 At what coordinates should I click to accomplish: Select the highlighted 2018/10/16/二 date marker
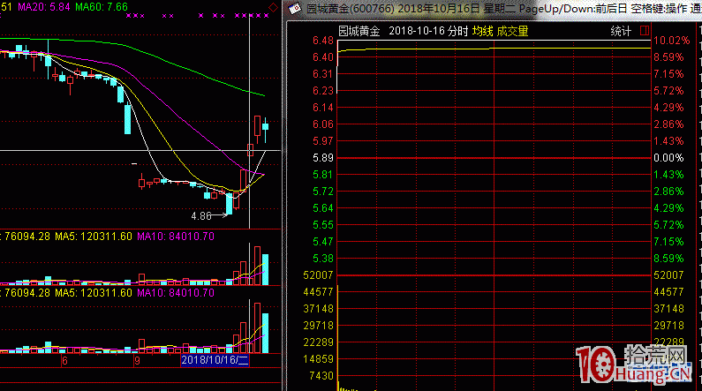[x=215, y=360]
